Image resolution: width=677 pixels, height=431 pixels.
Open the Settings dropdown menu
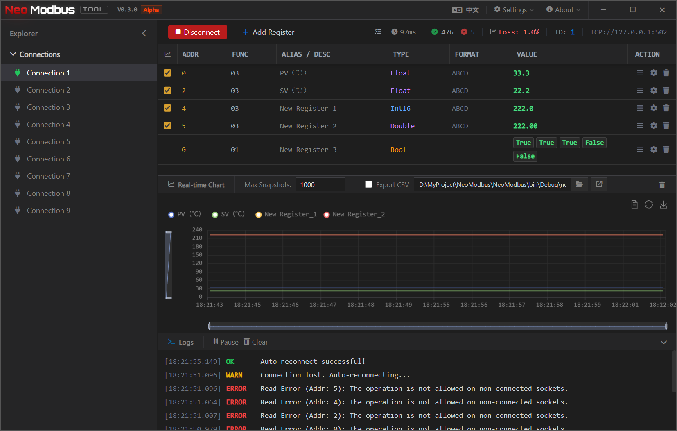(x=514, y=10)
